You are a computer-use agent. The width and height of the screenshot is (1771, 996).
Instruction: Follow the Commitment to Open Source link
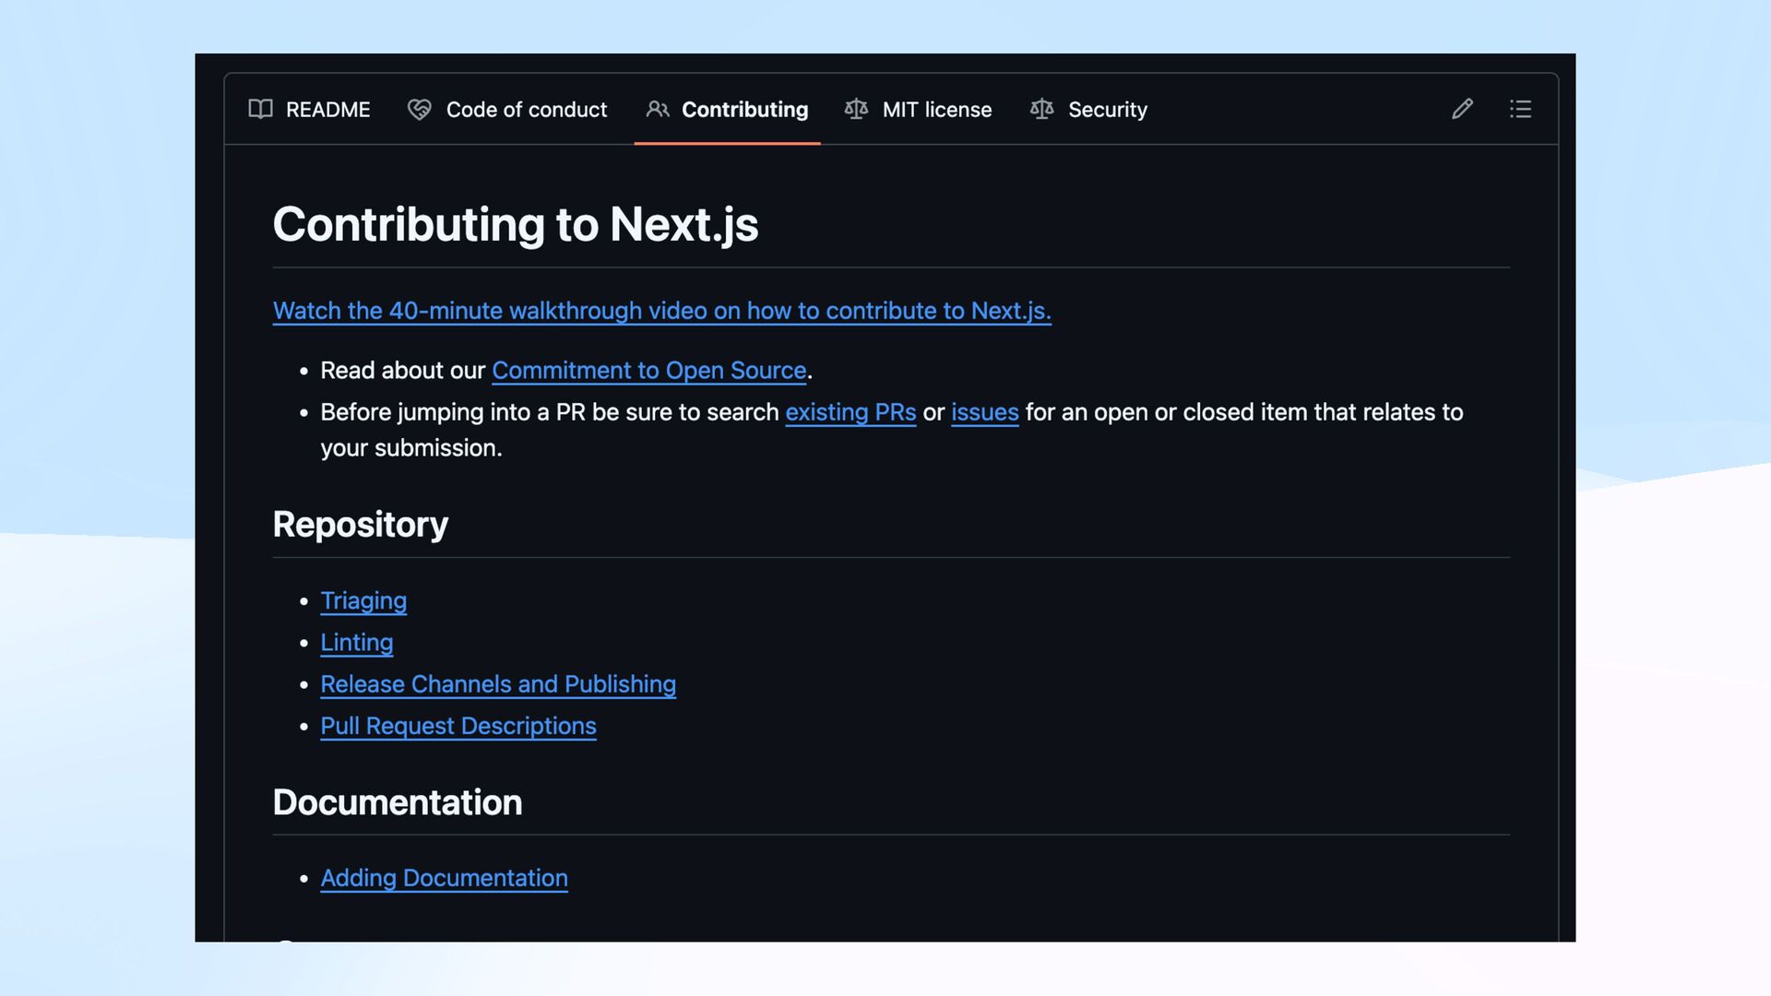click(x=648, y=371)
